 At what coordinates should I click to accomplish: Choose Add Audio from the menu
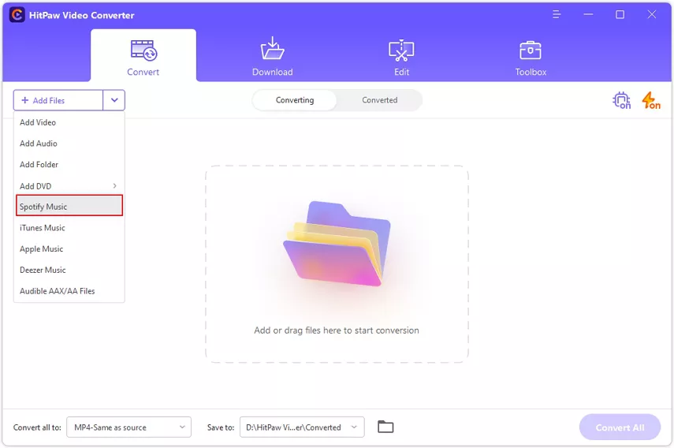69,144
